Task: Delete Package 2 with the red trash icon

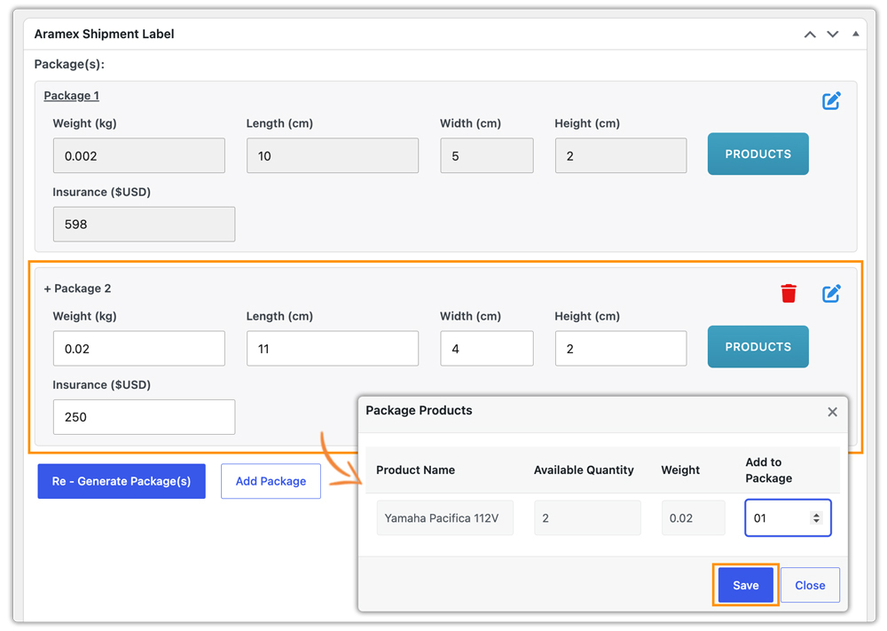Action: pos(789,293)
